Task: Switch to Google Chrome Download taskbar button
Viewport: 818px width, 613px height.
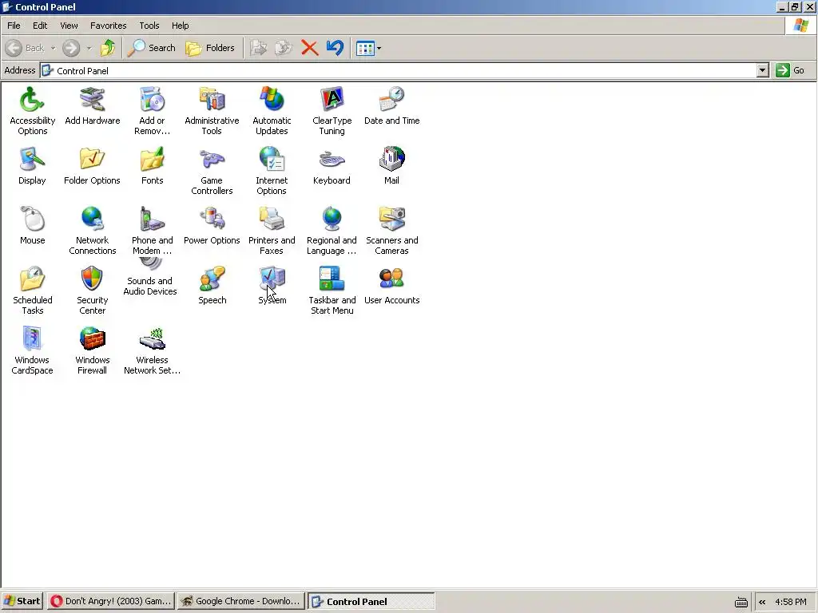Action: [x=240, y=601]
